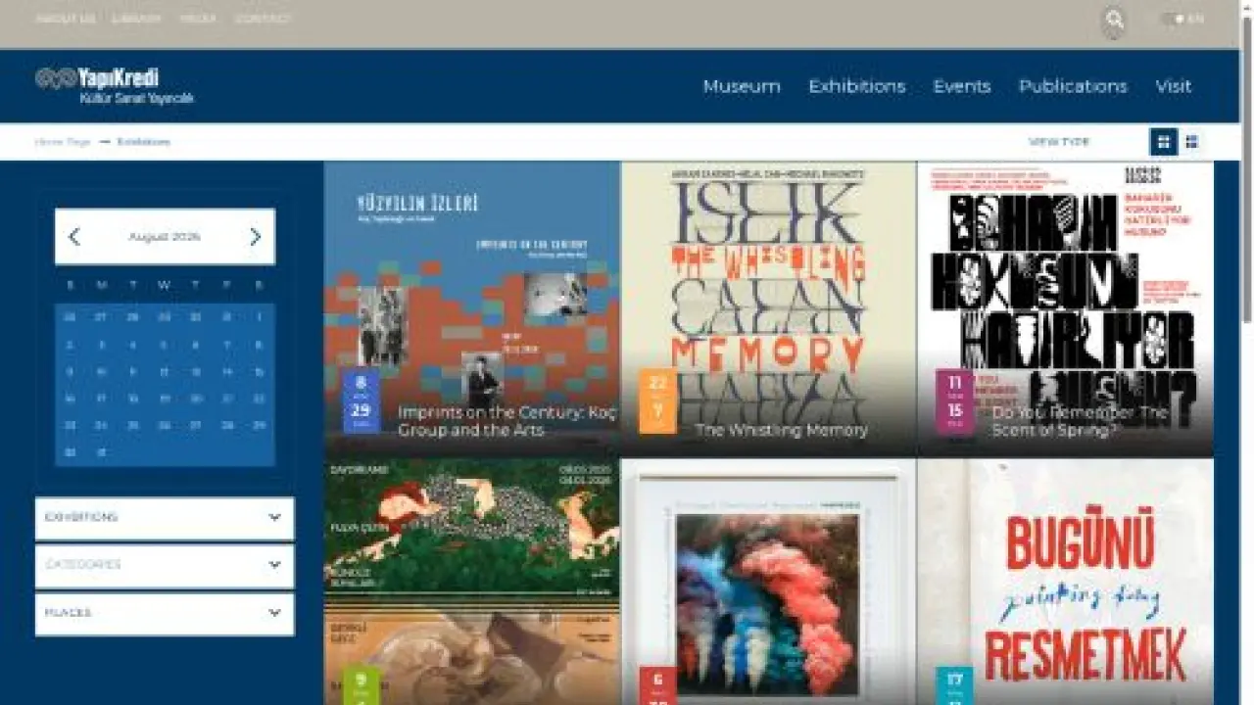Click the scrollbar up arrow

pos(1246,6)
